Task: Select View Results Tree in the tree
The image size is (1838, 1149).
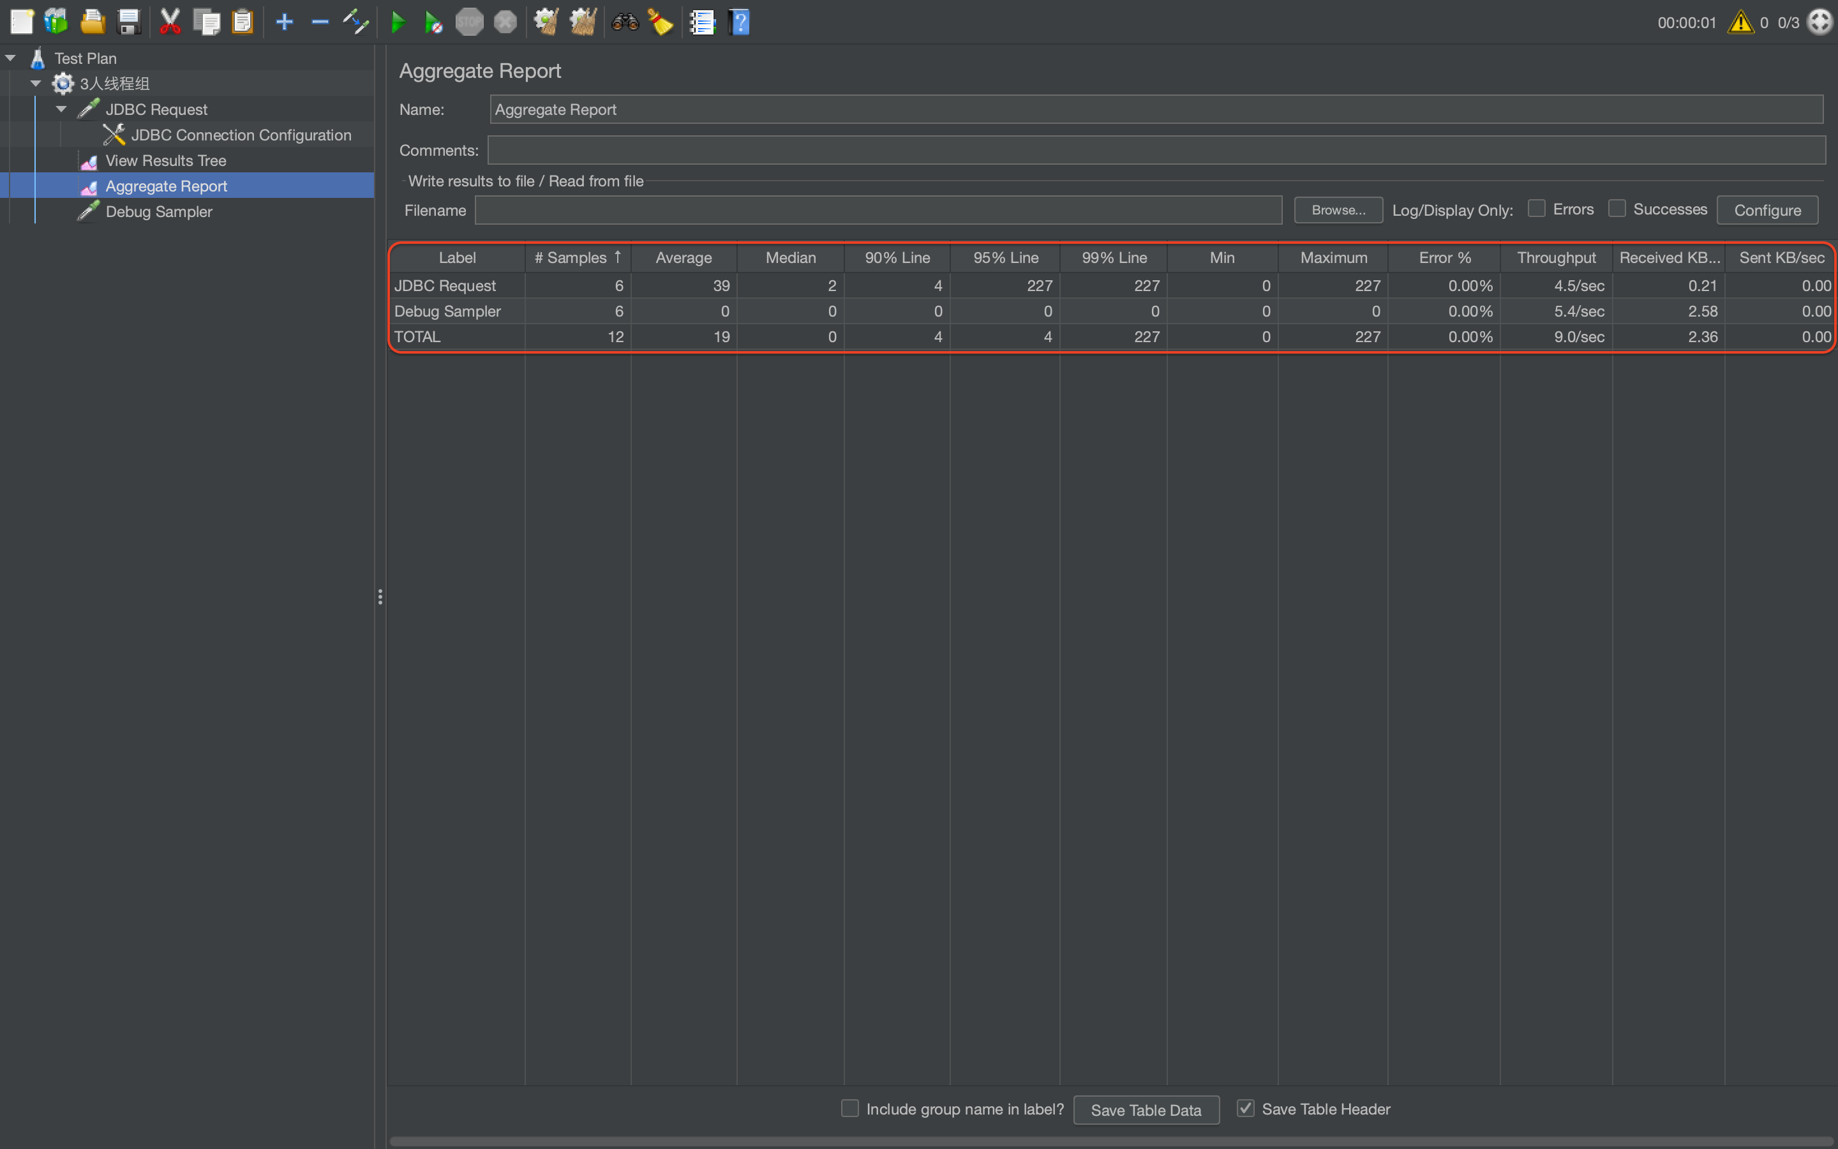Action: click(165, 160)
